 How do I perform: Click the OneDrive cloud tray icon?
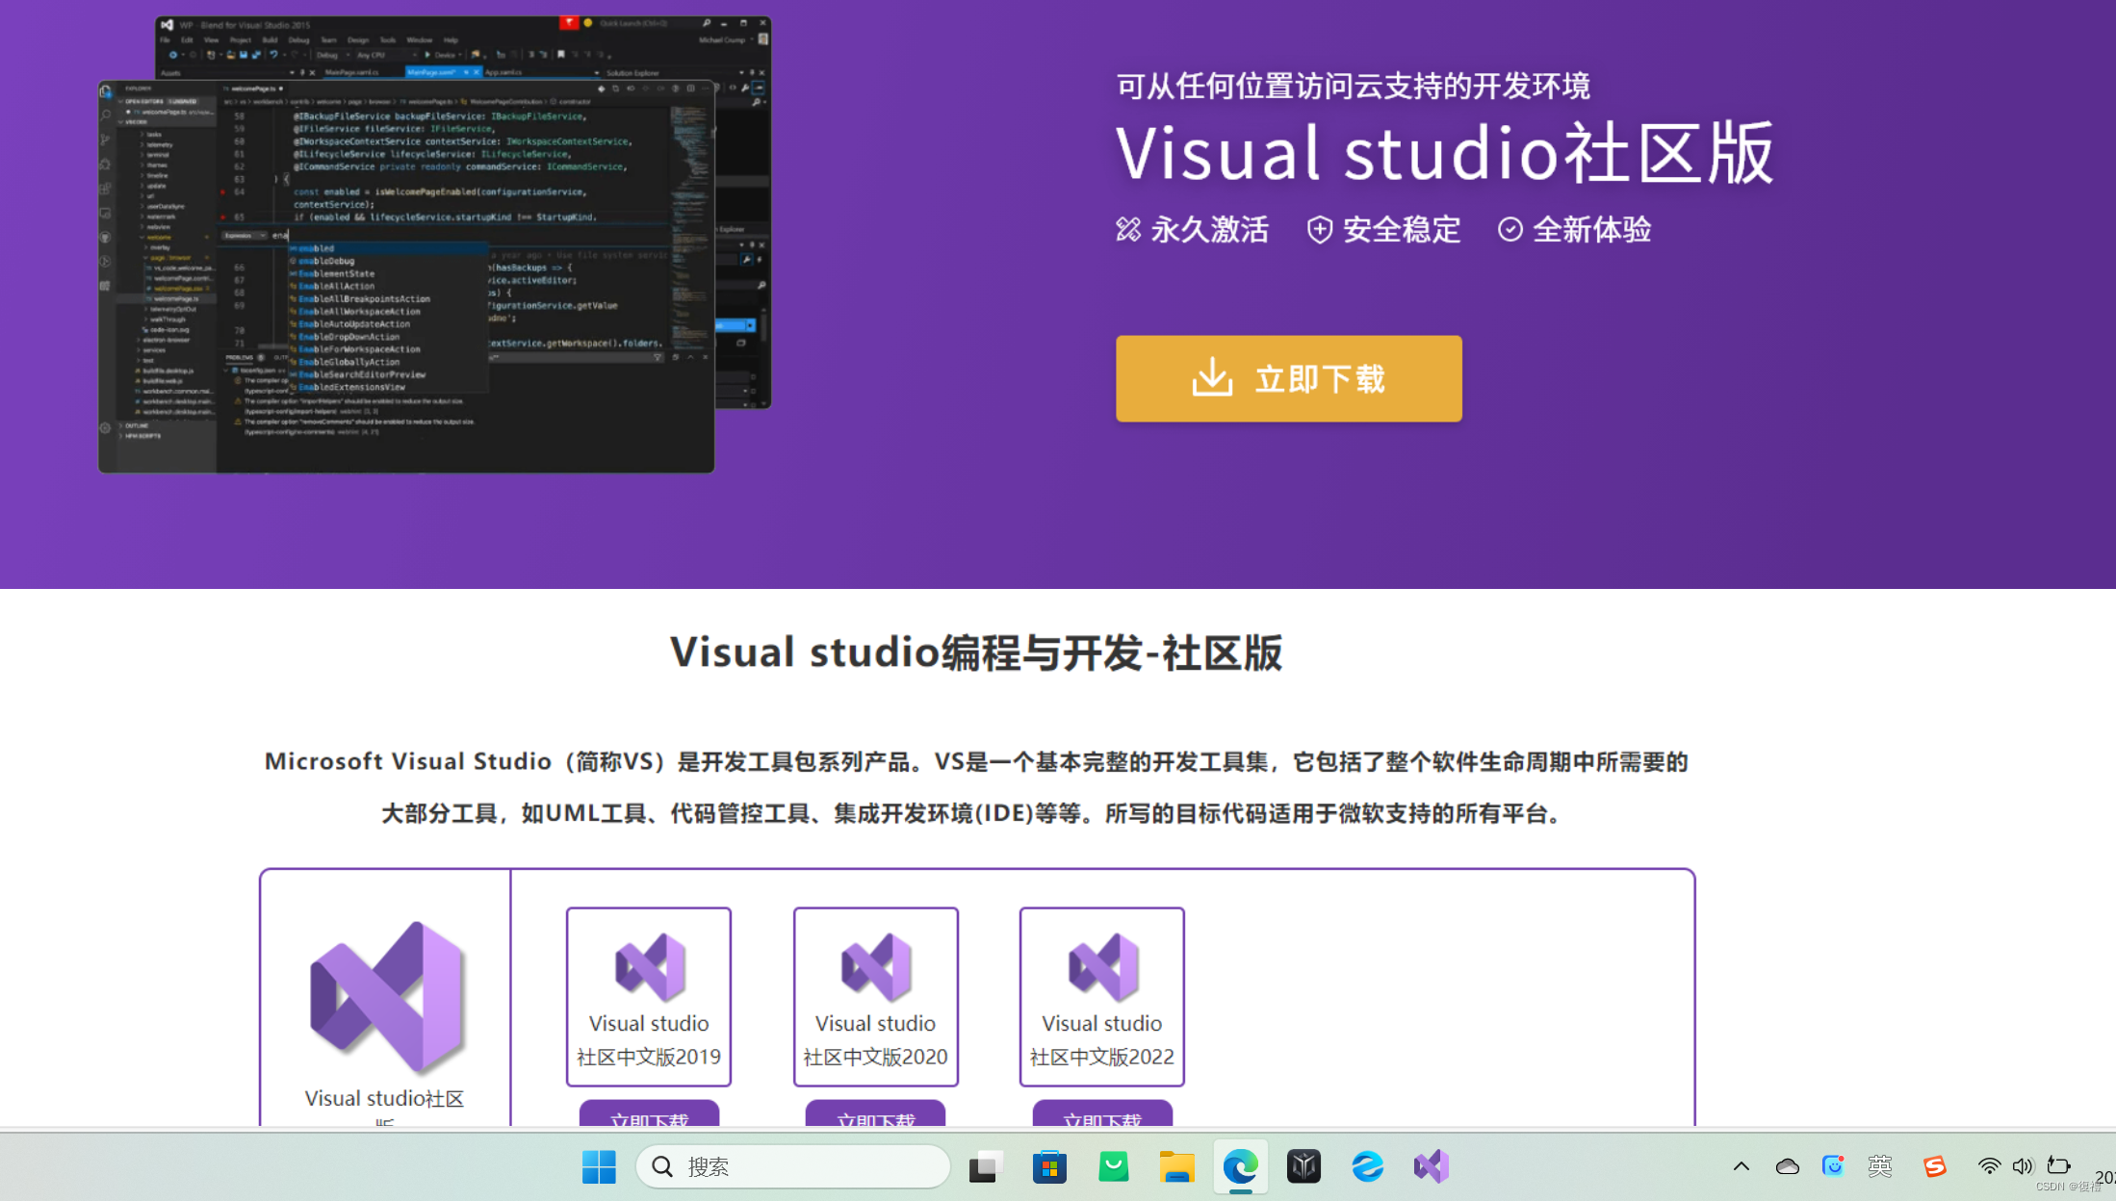[1787, 1166]
